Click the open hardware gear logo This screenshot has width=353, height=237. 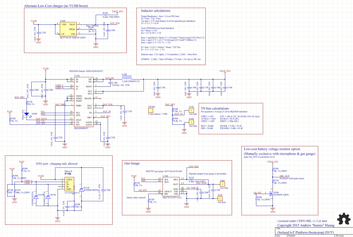pyautogui.click(x=344, y=219)
